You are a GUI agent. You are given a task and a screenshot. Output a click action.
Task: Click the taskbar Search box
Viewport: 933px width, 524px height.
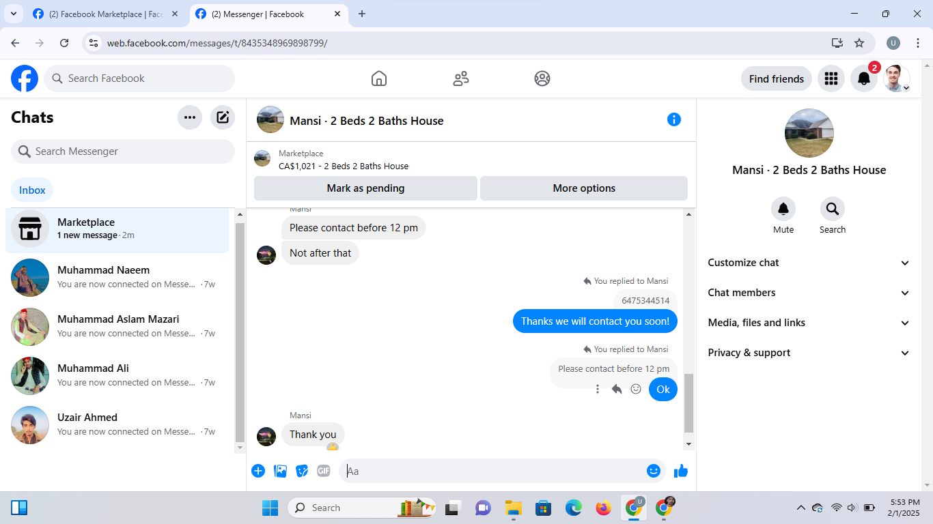click(362, 508)
